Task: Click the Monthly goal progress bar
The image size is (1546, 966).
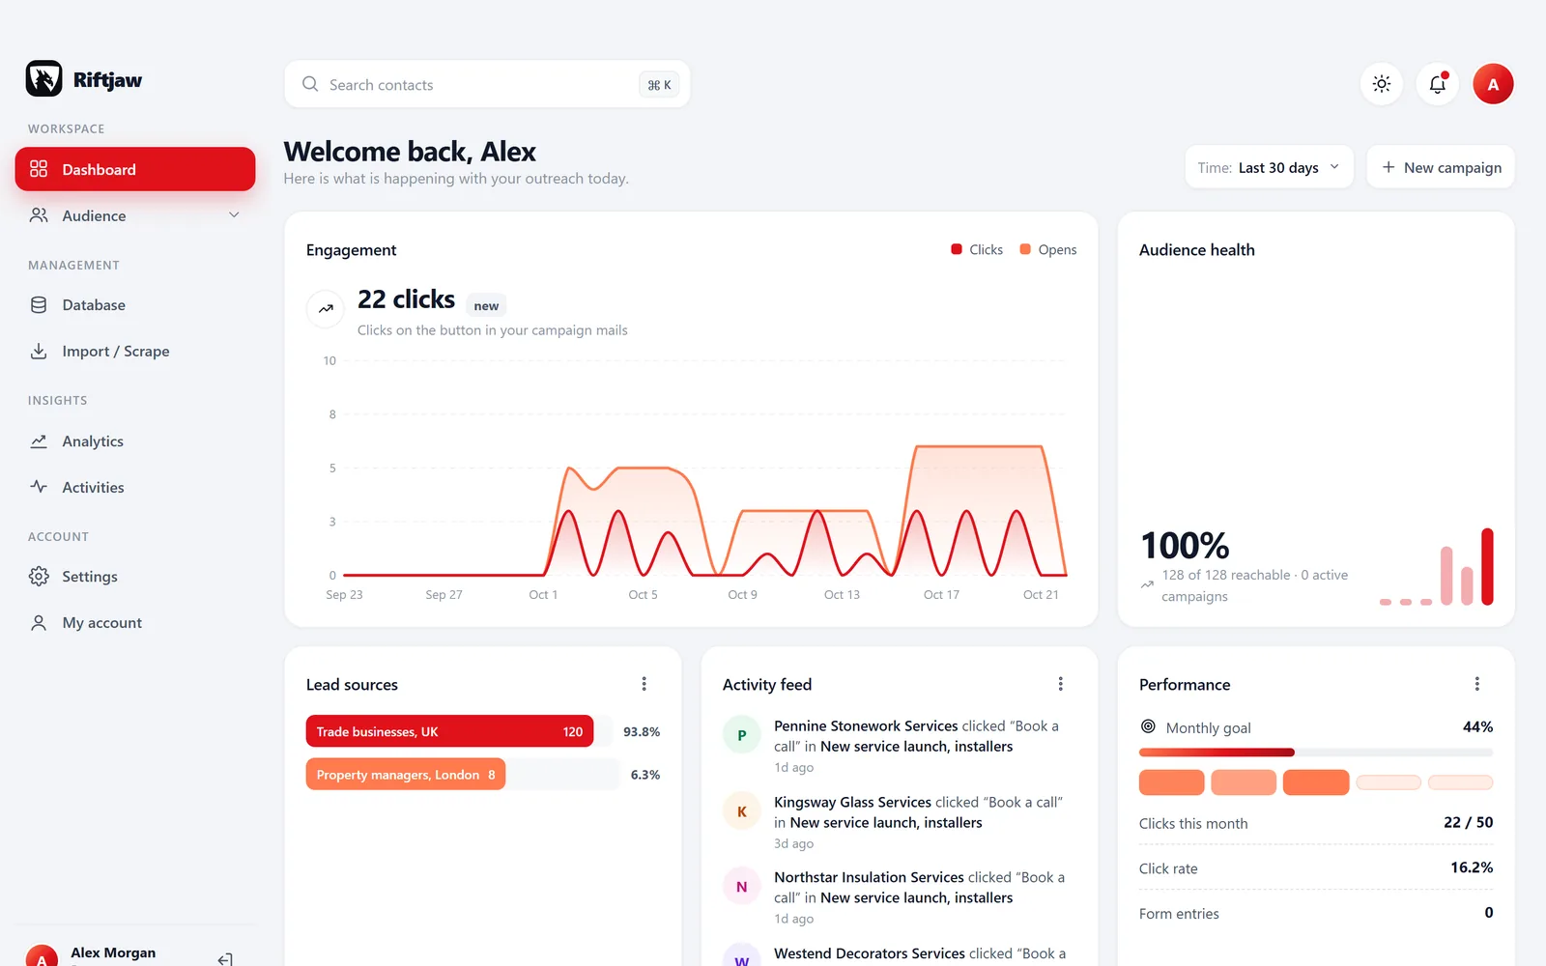Action: [1316, 753]
